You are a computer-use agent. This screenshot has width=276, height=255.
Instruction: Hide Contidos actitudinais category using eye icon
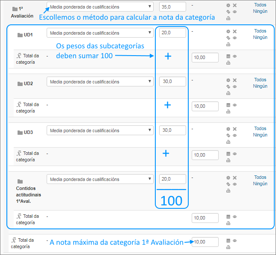point(234,184)
